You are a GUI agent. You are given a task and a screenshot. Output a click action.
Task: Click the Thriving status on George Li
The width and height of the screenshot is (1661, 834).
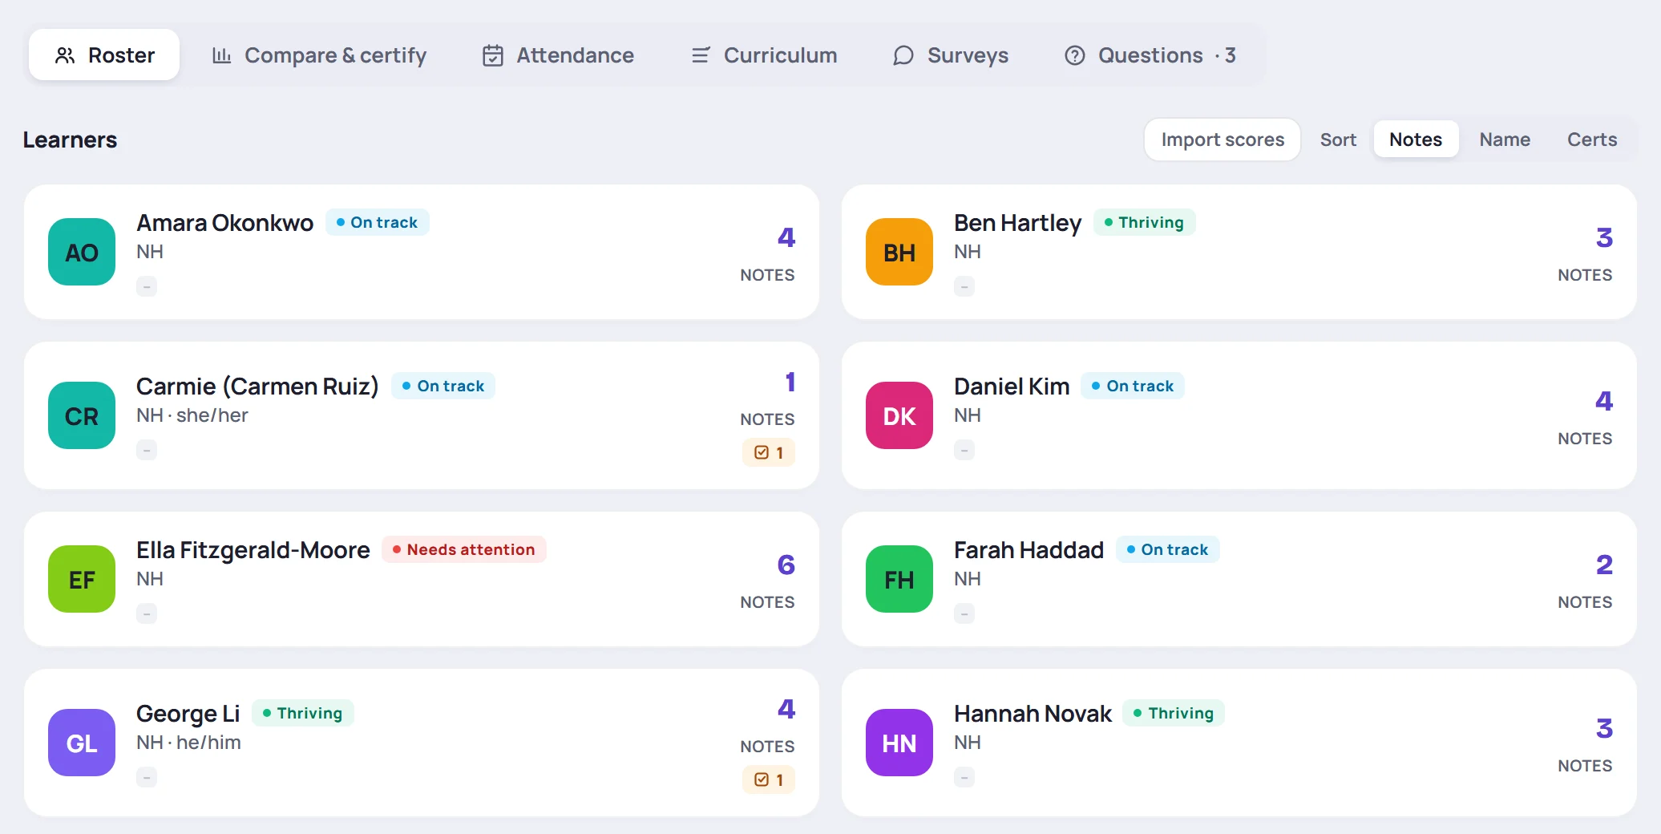[x=302, y=713]
